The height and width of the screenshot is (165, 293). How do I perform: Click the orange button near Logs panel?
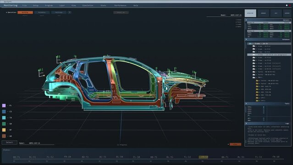click(235, 144)
